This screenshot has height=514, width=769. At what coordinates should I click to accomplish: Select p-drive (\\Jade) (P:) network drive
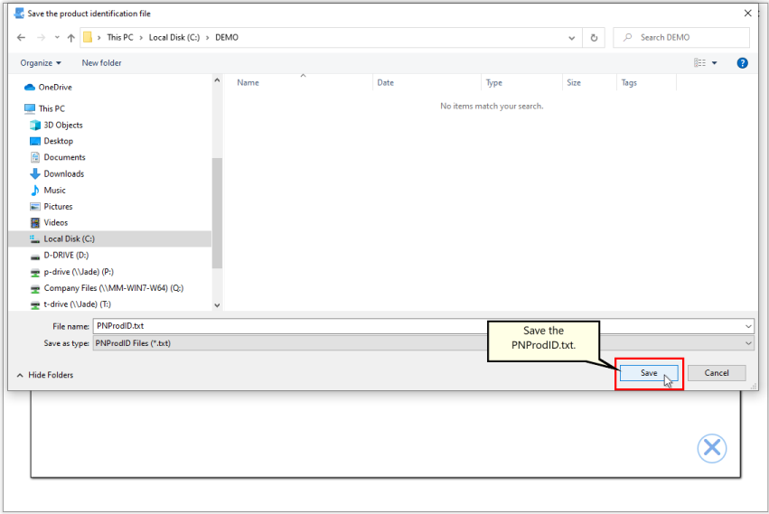pos(72,272)
